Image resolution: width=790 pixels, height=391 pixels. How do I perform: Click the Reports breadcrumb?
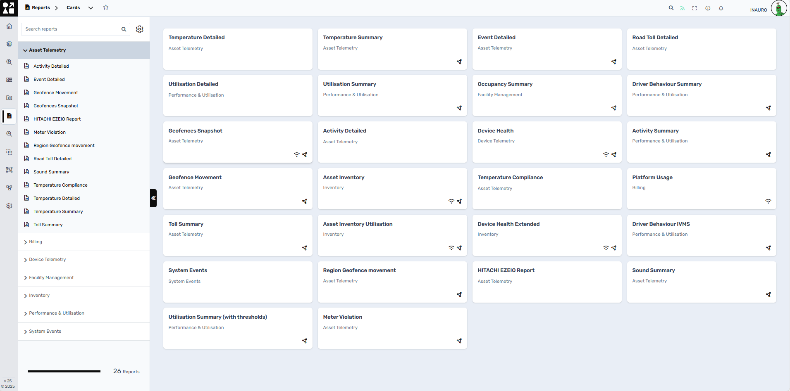[x=41, y=7]
